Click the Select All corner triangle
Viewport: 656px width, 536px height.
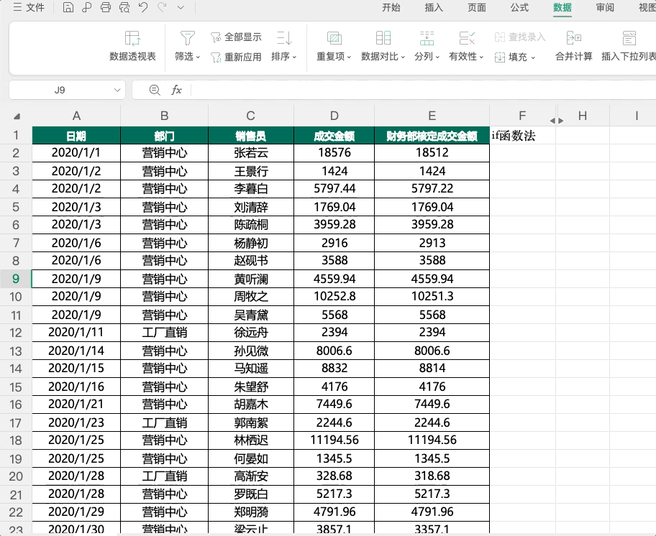click(17, 116)
